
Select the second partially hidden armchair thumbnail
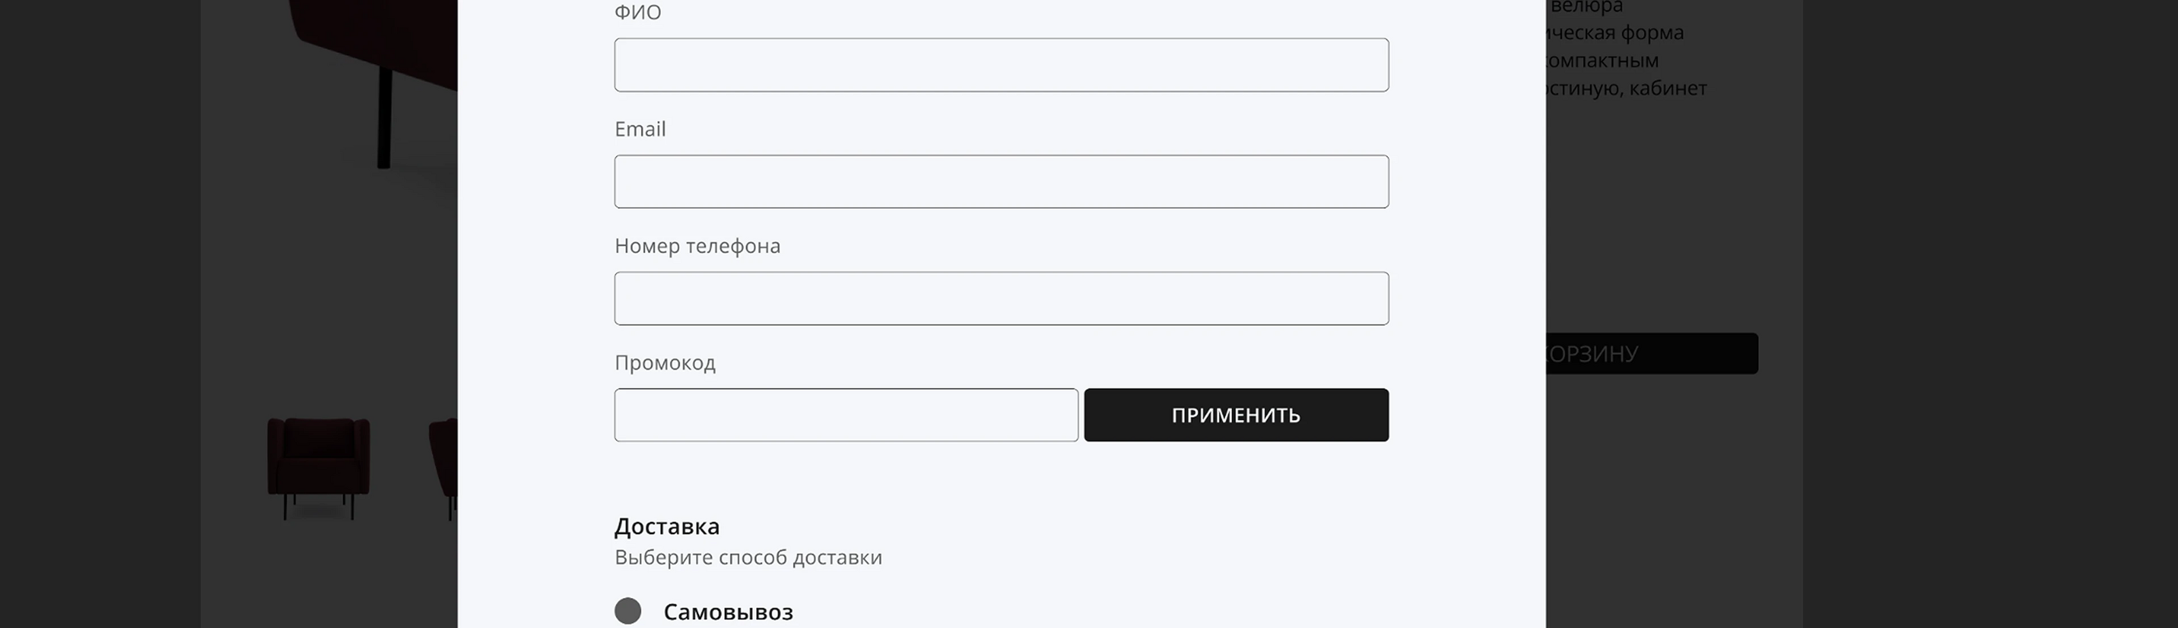click(443, 467)
